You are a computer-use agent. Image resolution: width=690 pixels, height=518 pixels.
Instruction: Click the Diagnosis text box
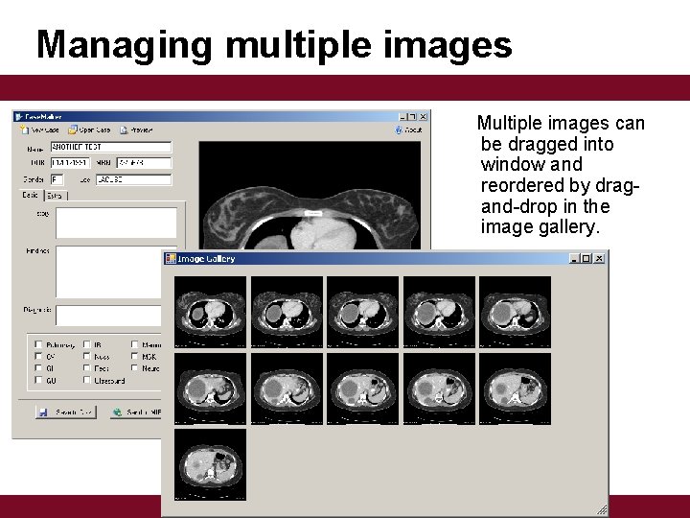(108, 316)
